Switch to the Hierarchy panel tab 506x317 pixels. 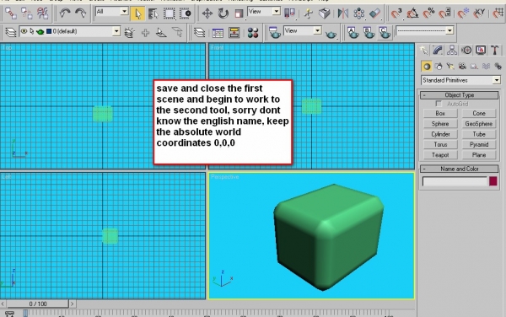pyautogui.click(x=452, y=50)
